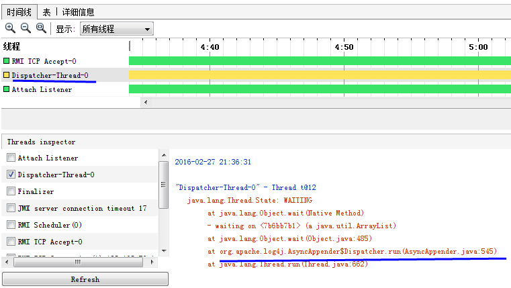Click the 4:50 timeline marker

click(x=344, y=47)
